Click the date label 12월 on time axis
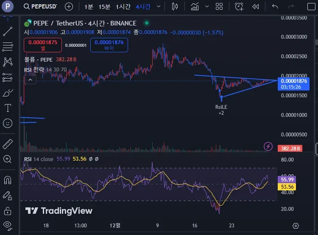 click(x=115, y=226)
